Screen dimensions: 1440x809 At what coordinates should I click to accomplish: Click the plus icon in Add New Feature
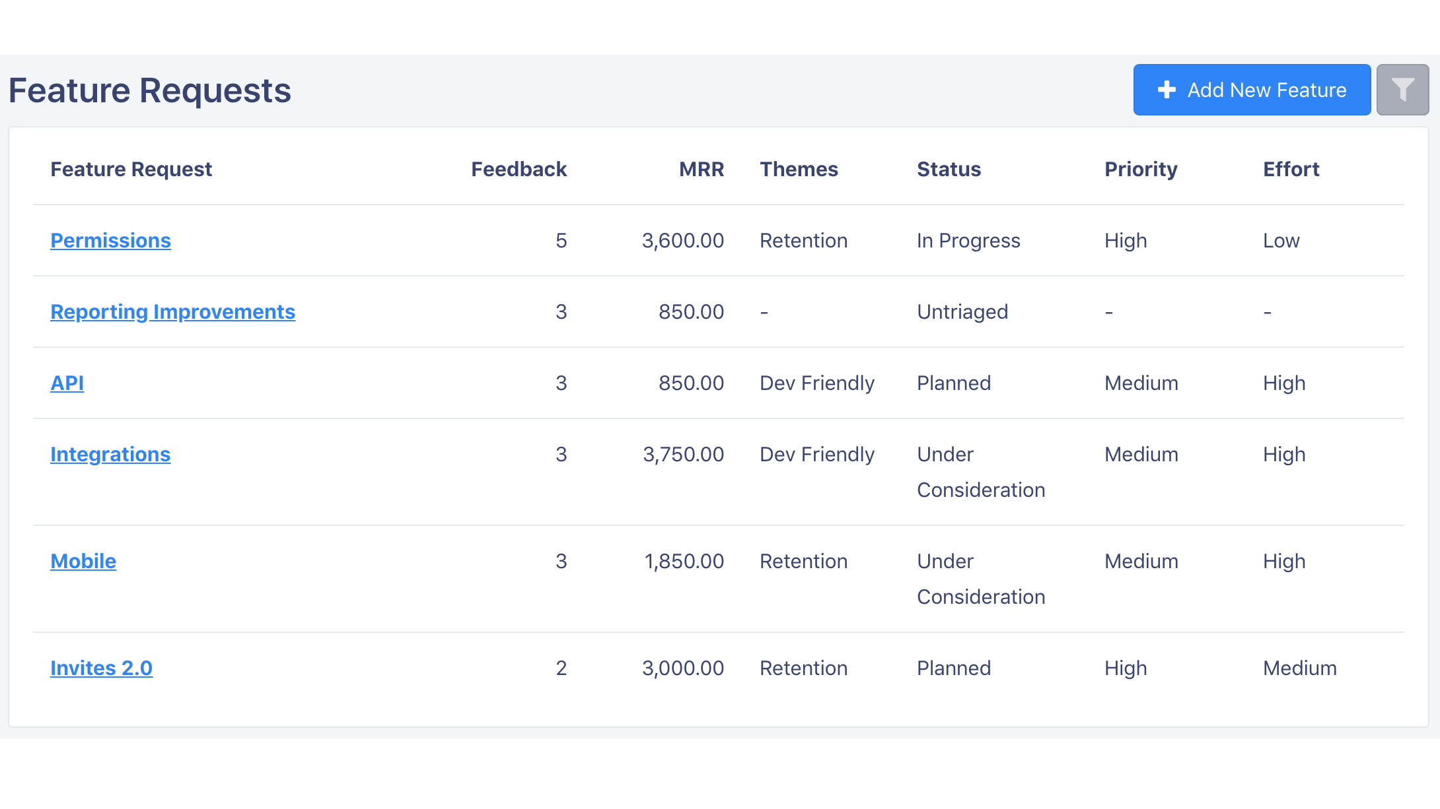pos(1167,89)
